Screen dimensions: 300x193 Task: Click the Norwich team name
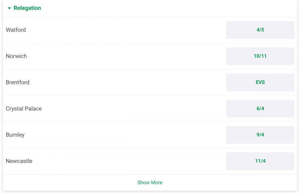[16, 56]
